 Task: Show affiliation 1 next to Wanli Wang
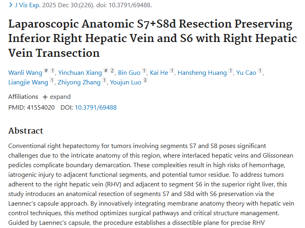click(x=53, y=71)
